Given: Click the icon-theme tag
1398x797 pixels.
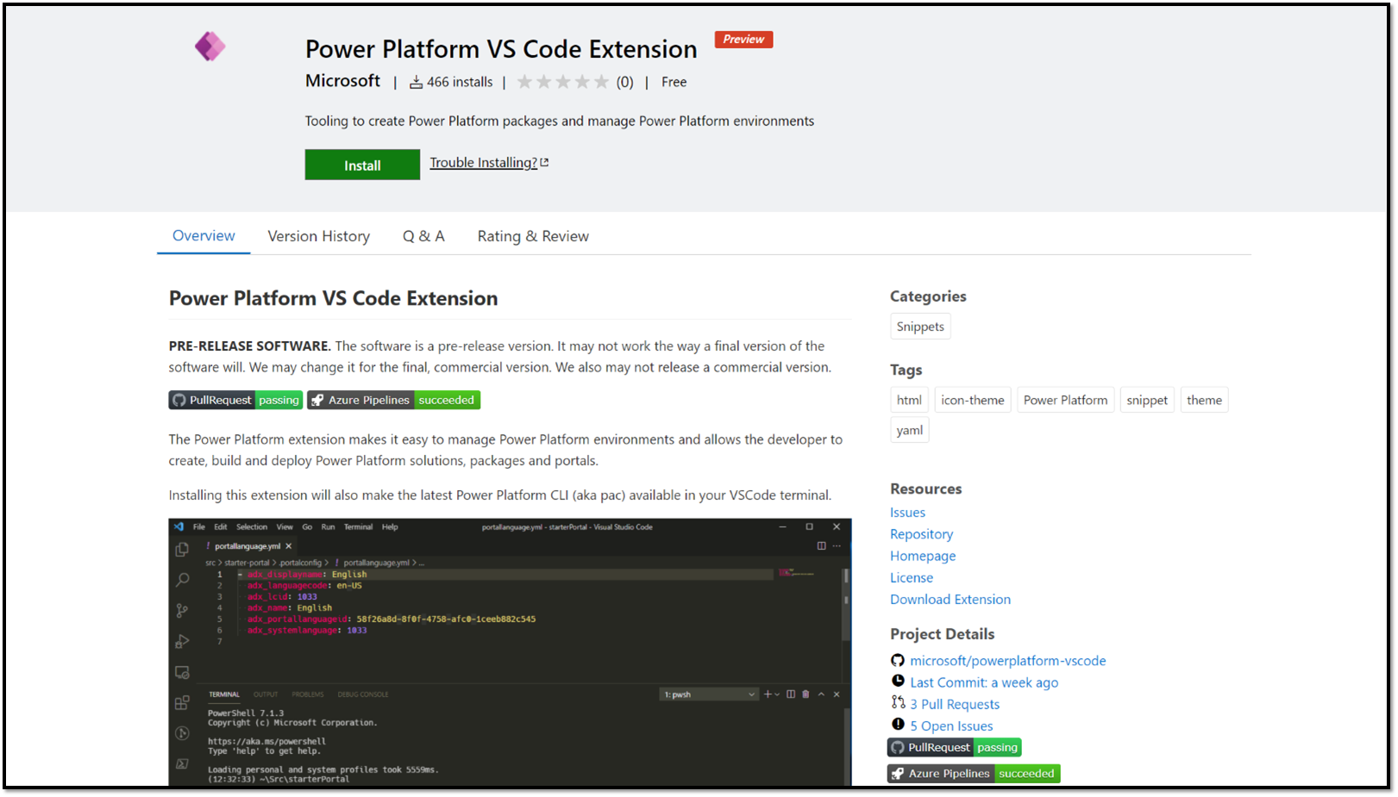Looking at the screenshot, I should point(972,400).
